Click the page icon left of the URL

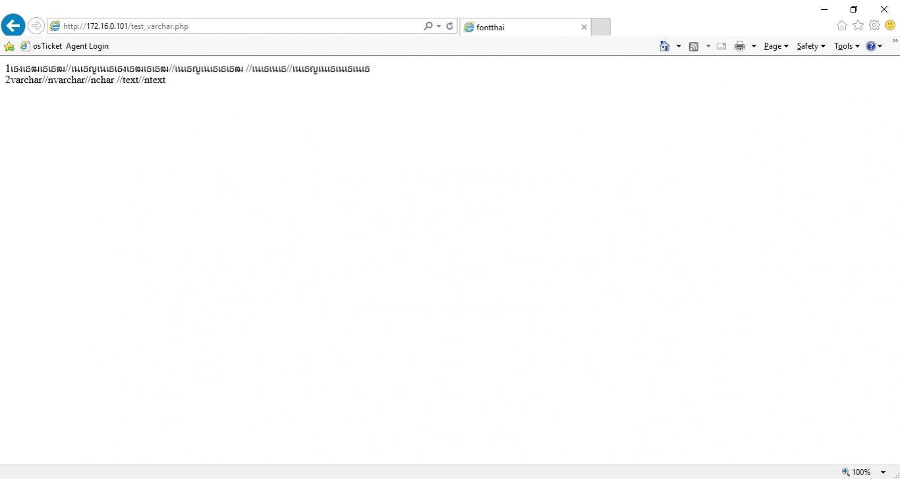(55, 26)
